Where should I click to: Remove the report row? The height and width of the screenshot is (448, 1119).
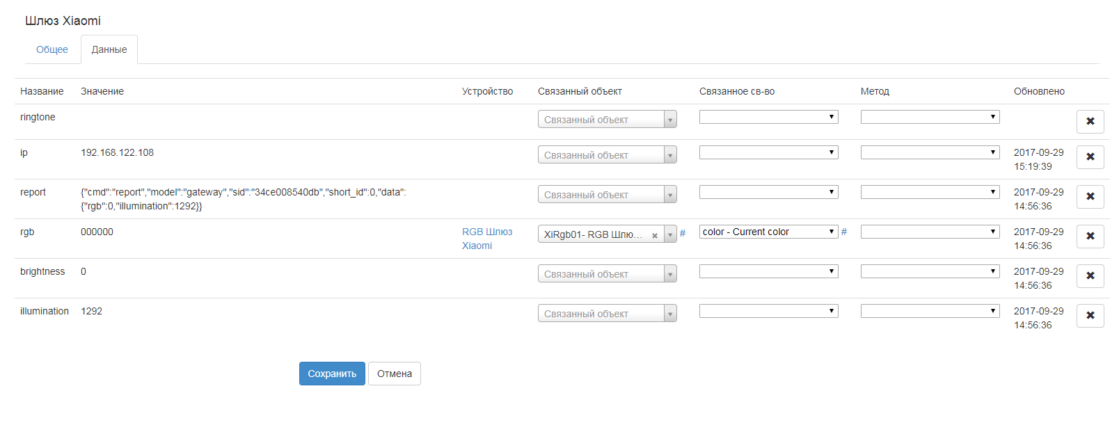(x=1090, y=197)
